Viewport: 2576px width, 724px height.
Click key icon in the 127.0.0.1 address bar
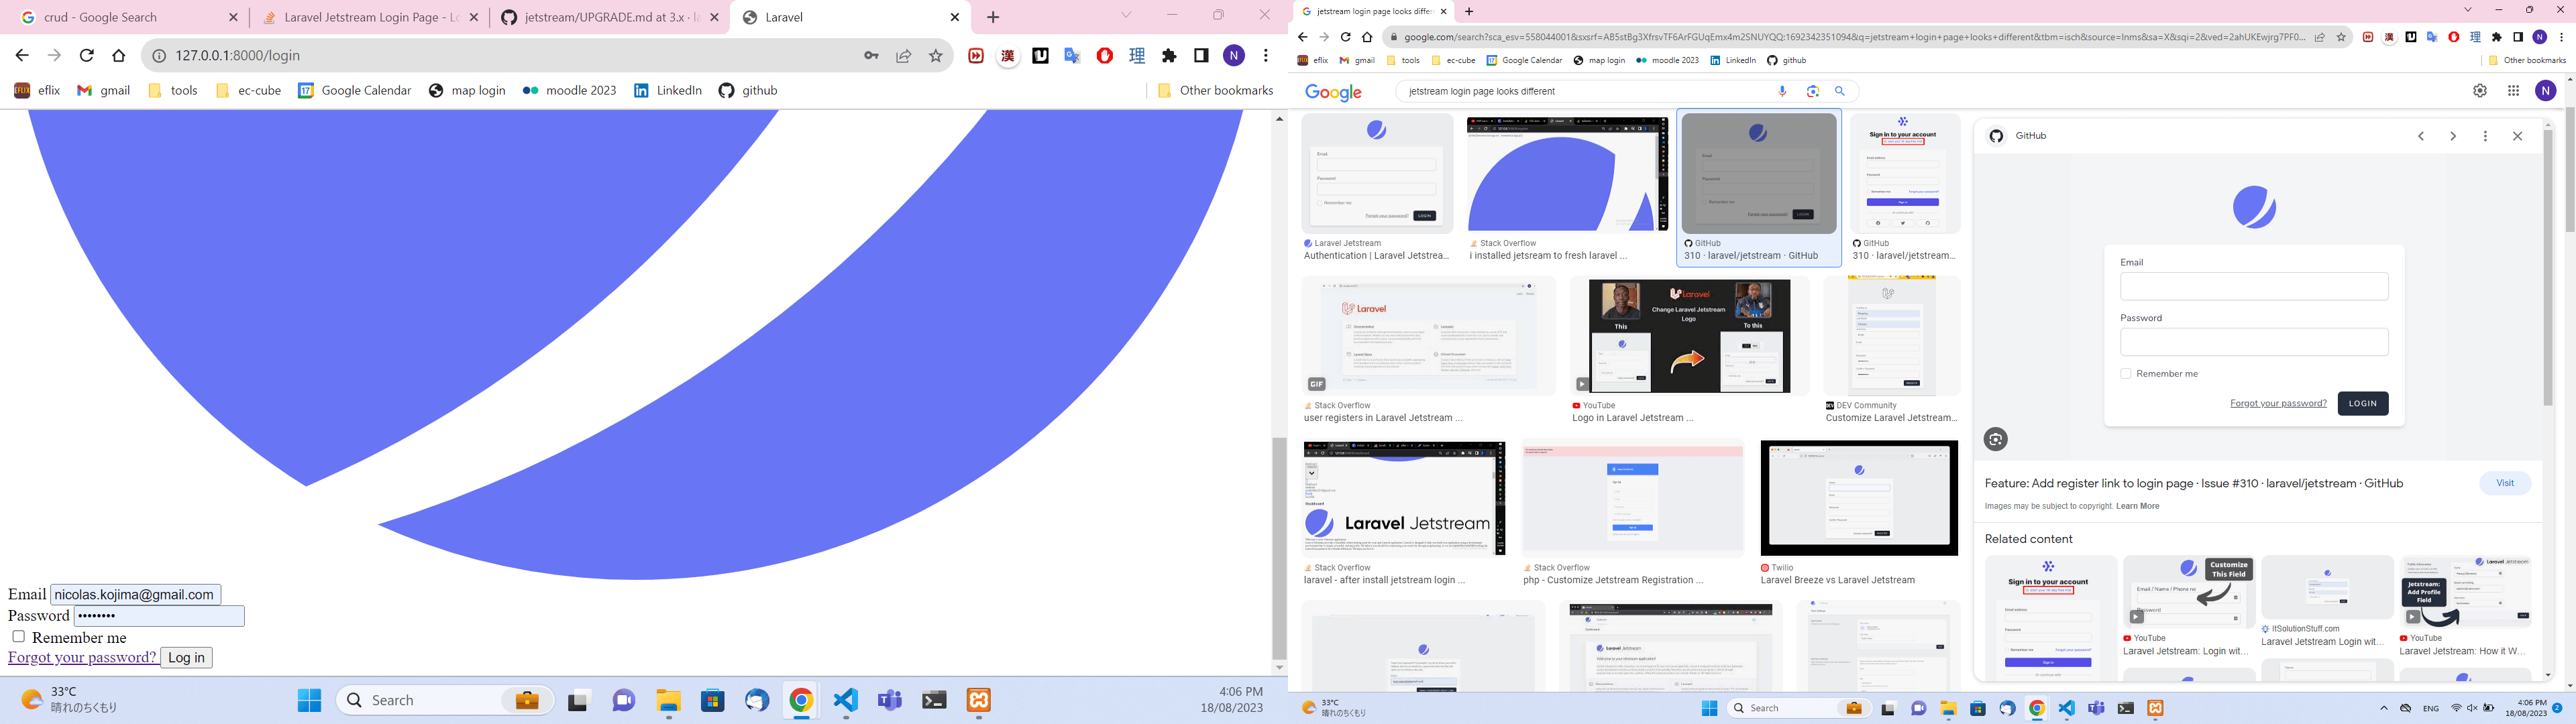point(872,56)
